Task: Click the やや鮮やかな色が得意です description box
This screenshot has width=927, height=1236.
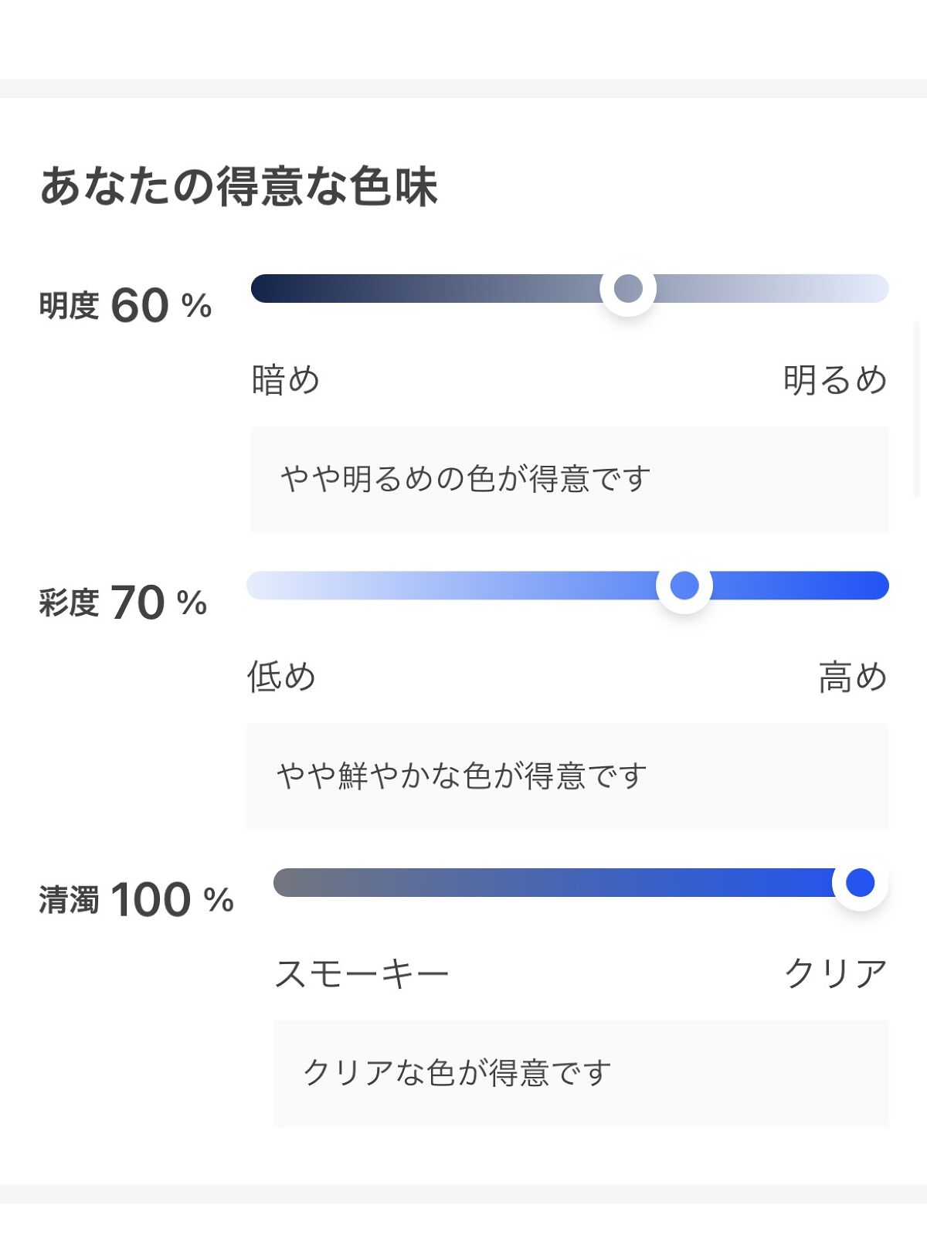Action: click(x=567, y=776)
